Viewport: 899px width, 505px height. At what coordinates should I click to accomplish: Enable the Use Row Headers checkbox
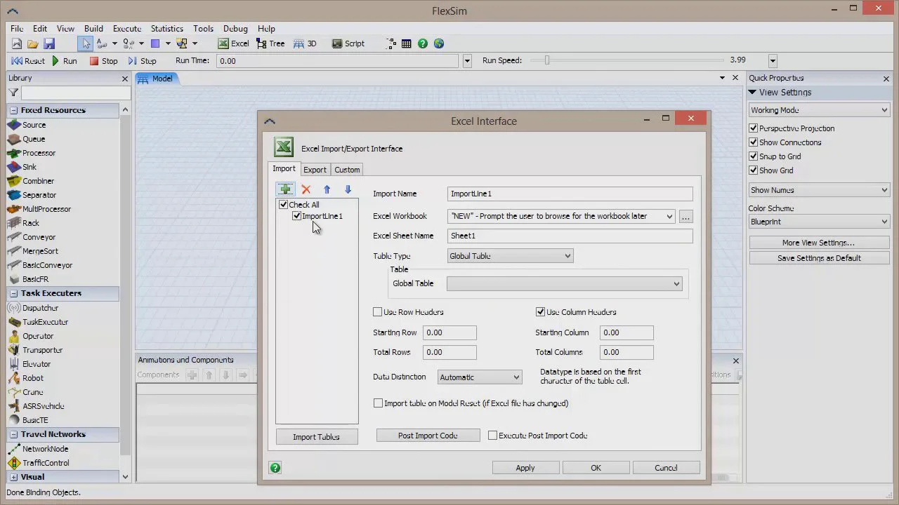[x=378, y=312]
